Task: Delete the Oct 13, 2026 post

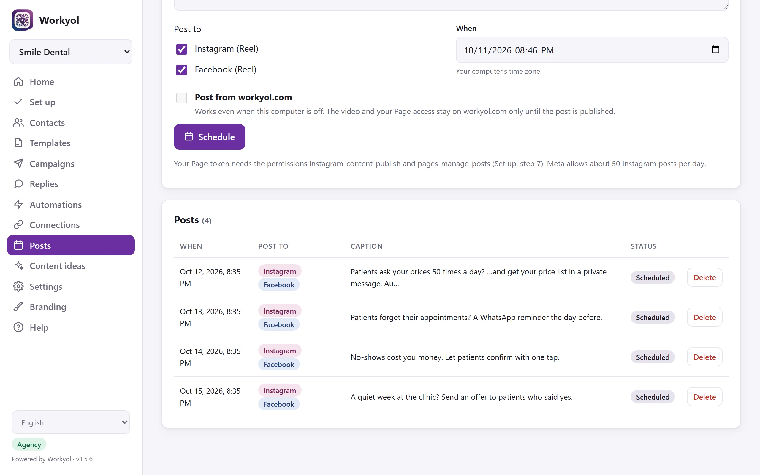Action: 704,317
